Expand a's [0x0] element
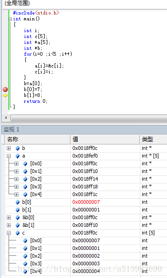Image resolution: width=167 pixels, height=278 pixels. click(x=16, y=163)
